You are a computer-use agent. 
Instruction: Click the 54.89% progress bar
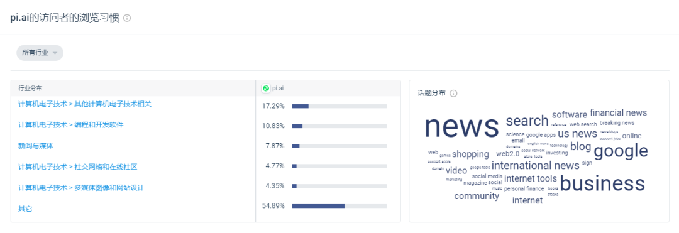tap(339, 206)
